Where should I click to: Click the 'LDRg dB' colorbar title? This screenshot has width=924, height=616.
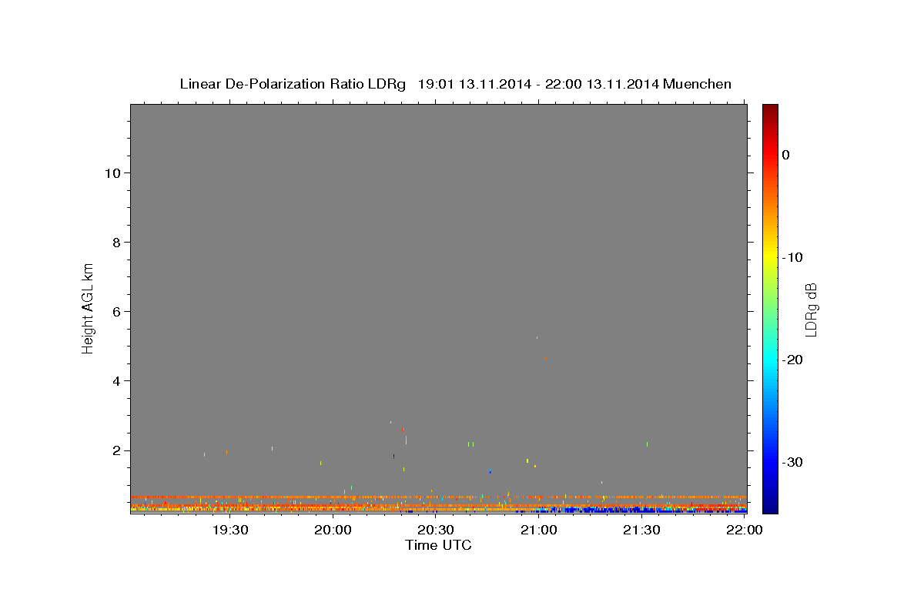click(811, 310)
